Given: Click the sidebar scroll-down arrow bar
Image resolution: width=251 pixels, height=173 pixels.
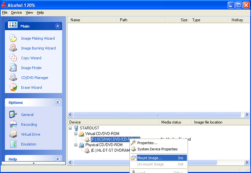Looking at the screenshot, I should [x=34, y=163].
